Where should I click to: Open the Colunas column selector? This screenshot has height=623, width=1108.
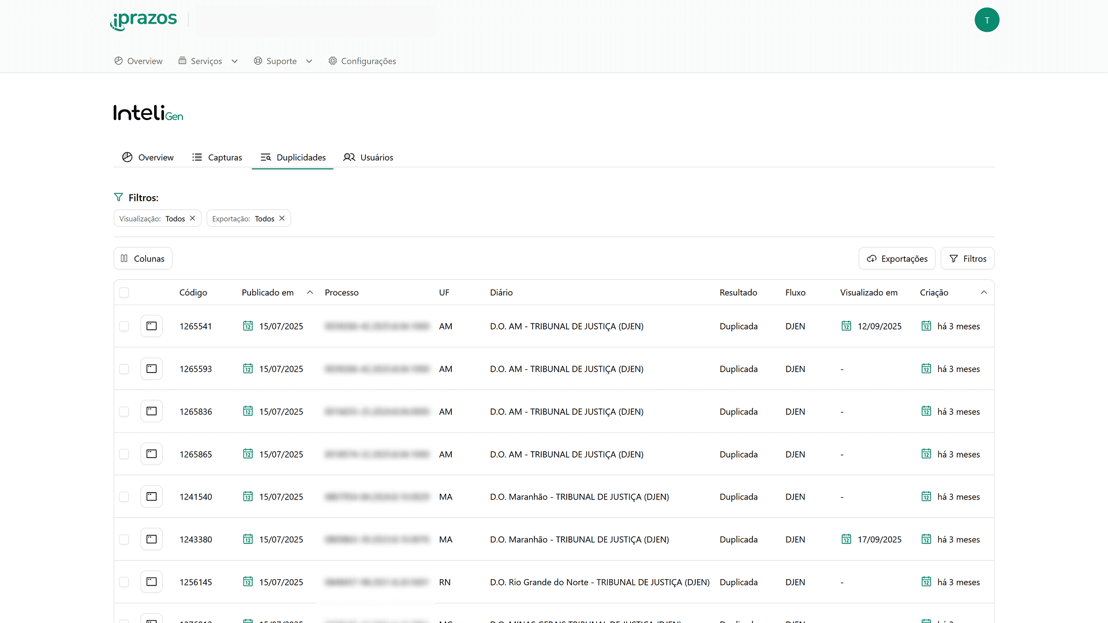[143, 258]
